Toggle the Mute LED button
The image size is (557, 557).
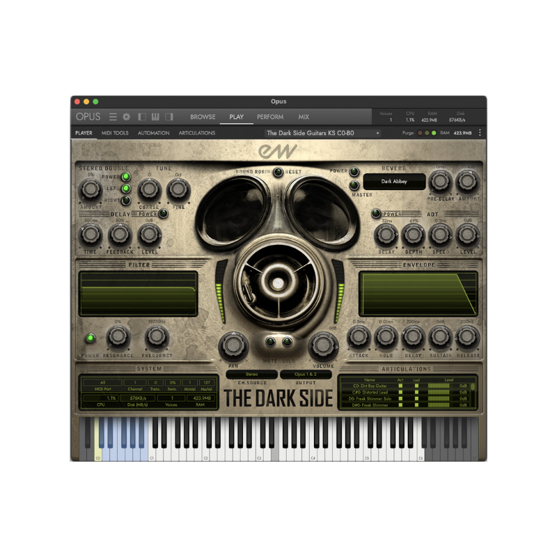270,342
